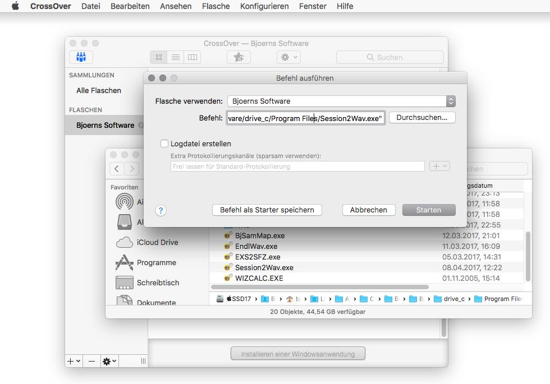Open the Datei menu
The height and width of the screenshot is (384, 550).
coord(91,6)
